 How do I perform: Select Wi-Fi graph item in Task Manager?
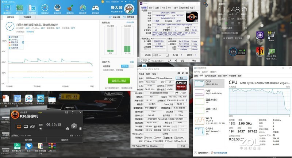pyautogui.click(x=209, y=120)
